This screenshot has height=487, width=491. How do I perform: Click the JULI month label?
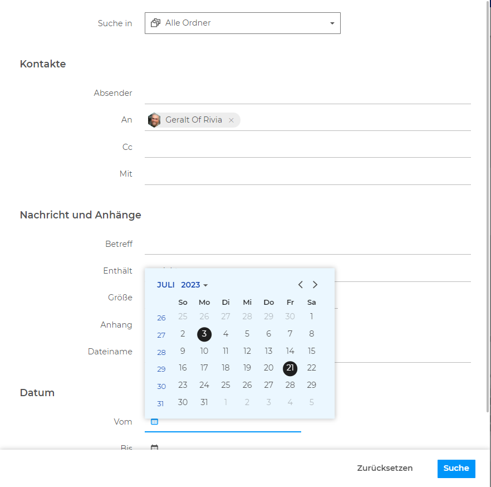tap(165, 285)
